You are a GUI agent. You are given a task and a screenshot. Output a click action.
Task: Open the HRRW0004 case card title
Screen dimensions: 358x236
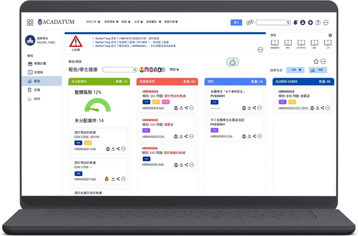click(x=150, y=92)
